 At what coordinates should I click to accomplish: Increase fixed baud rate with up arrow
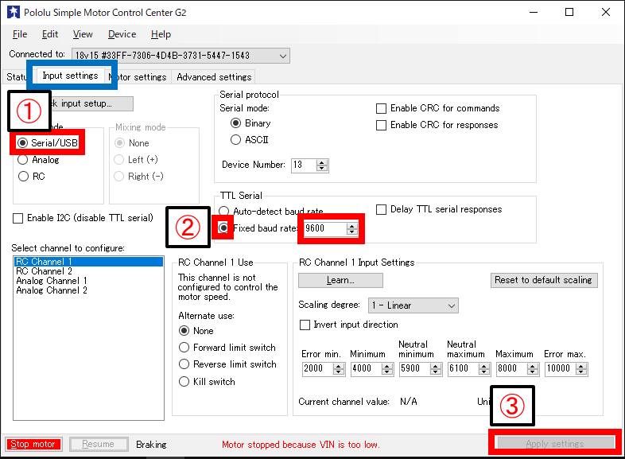[x=351, y=226]
